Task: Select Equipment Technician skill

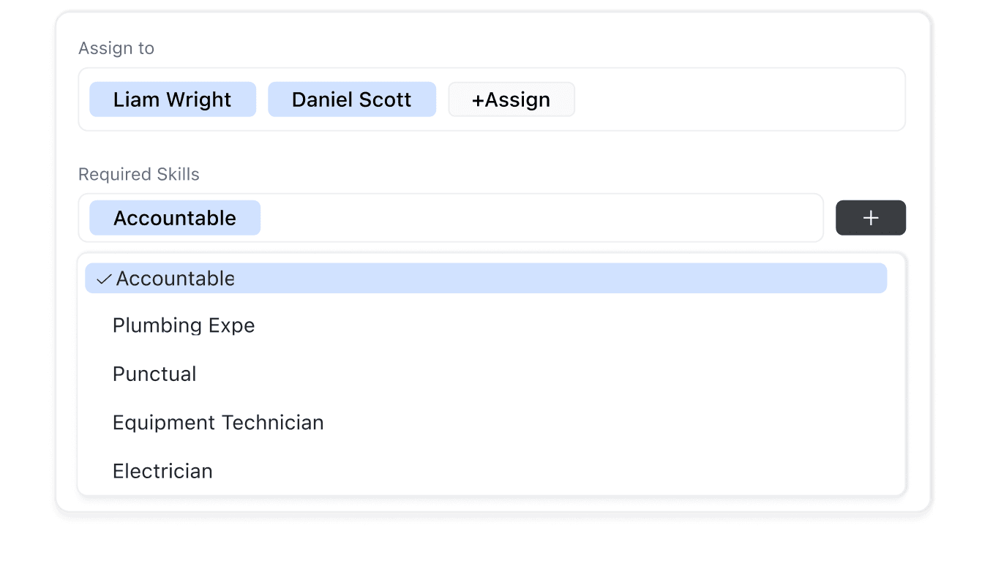Action: click(217, 423)
